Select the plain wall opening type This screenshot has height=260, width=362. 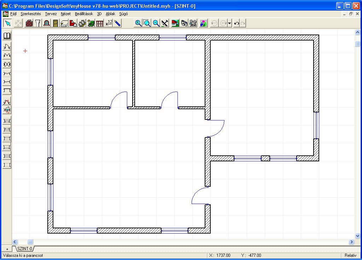click(7, 91)
